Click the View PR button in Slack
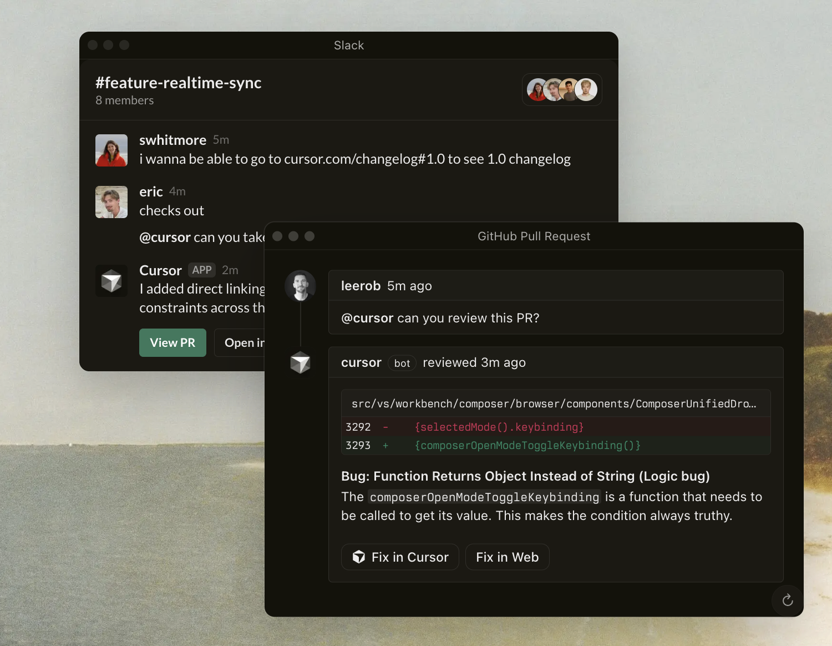 173,342
